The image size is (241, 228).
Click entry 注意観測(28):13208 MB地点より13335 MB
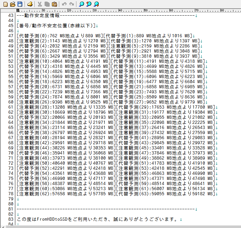(66, 107)
